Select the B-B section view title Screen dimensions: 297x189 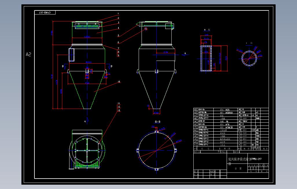click(x=157, y=122)
